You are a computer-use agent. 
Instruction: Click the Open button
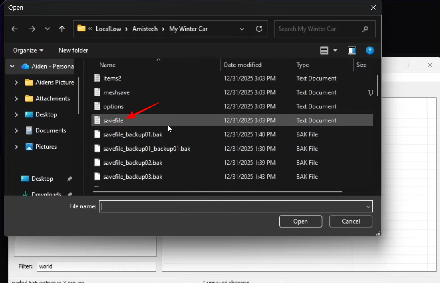coord(300,221)
